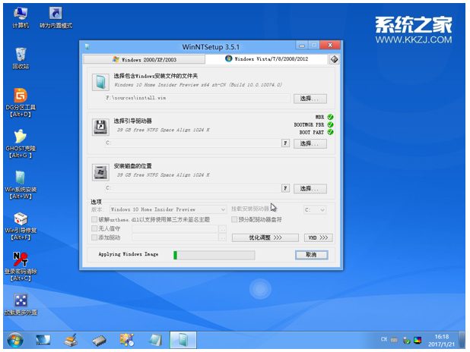
Task: Click browse button beside 无人值守 field
Action: tap(222, 229)
